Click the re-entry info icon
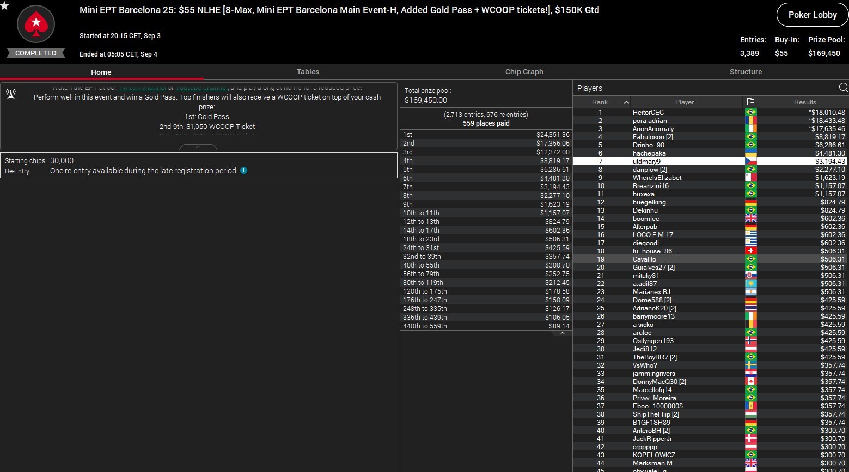This screenshot has height=472, width=849. 243,170
